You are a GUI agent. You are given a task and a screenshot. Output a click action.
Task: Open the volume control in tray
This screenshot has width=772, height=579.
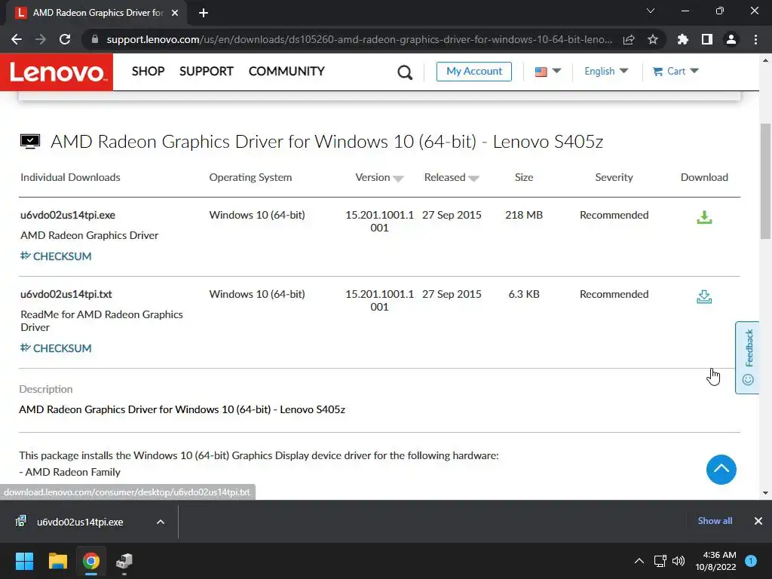(679, 561)
